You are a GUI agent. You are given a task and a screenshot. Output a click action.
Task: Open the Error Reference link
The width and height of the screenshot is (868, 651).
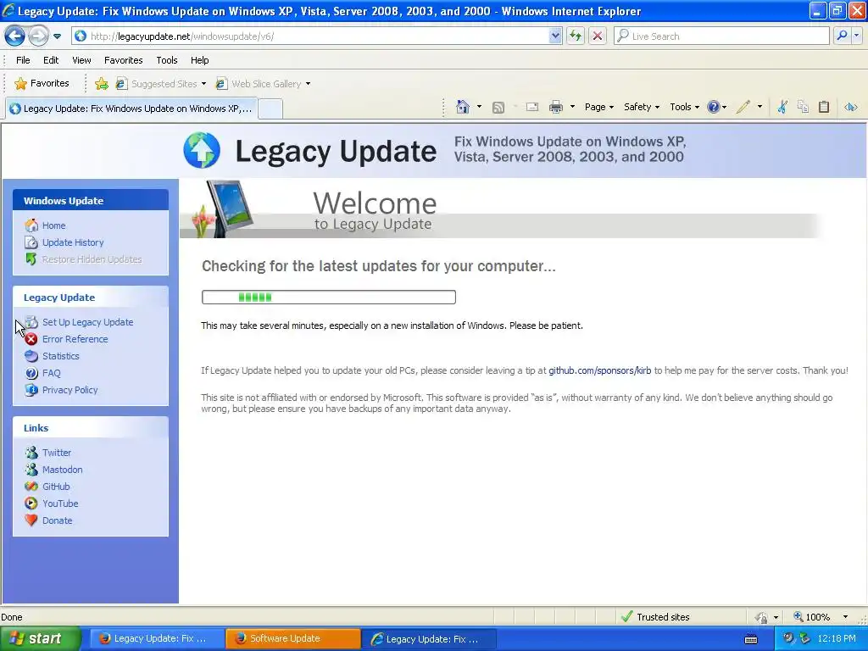point(75,339)
